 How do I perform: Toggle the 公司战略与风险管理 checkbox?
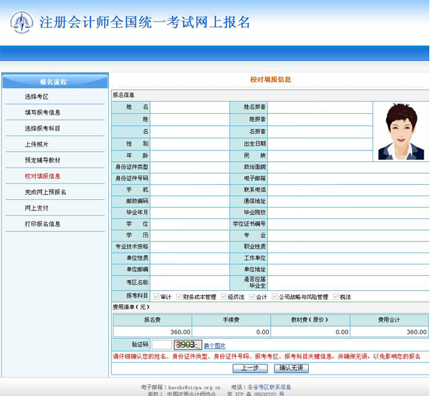(x=274, y=296)
